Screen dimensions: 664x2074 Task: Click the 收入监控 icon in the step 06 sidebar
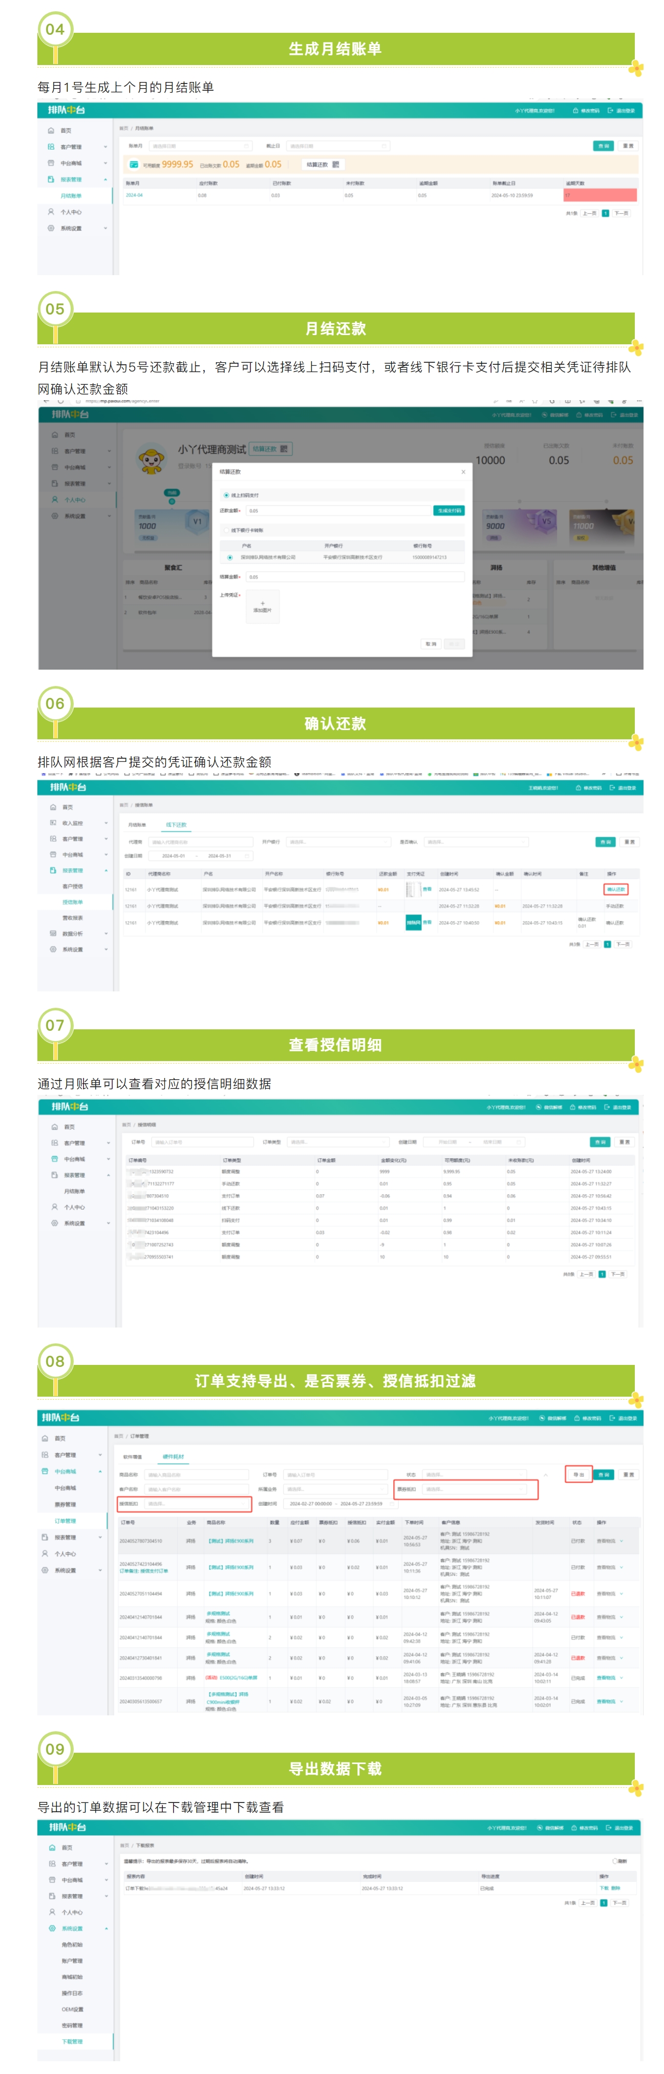(53, 823)
